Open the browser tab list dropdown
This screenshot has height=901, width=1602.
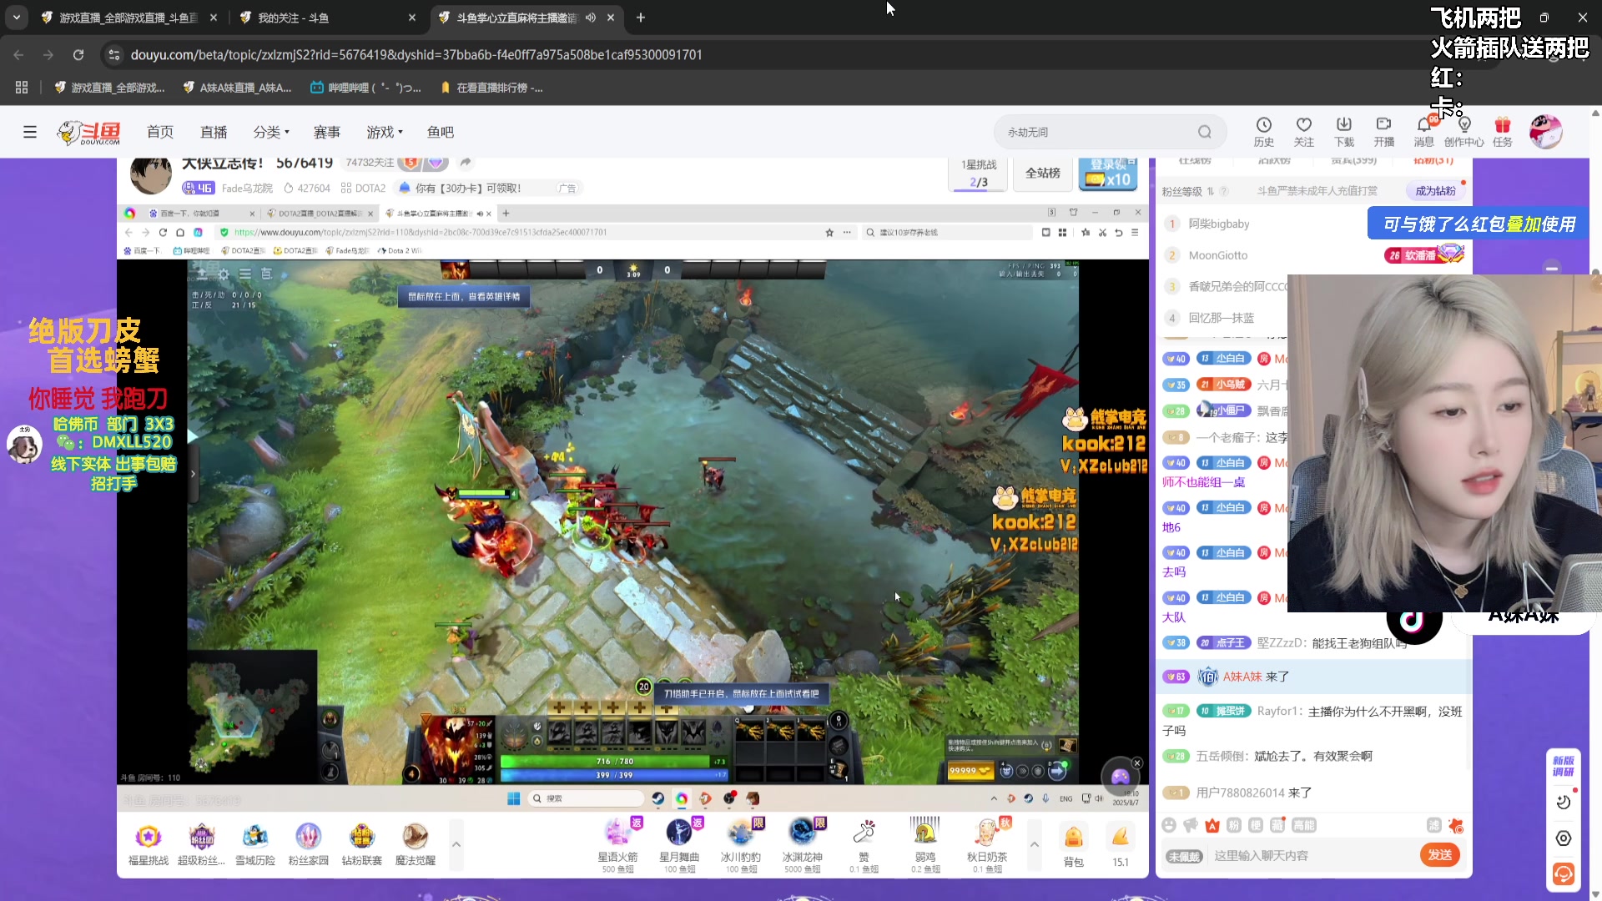pyautogui.click(x=16, y=17)
